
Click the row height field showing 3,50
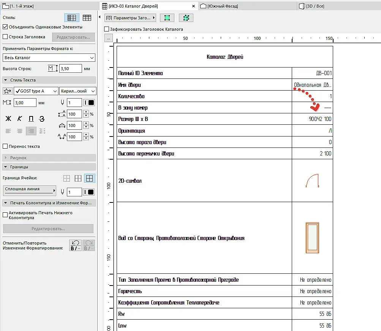[x=71, y=69]
